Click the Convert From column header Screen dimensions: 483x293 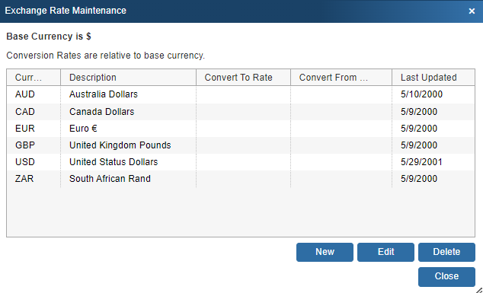341,78
